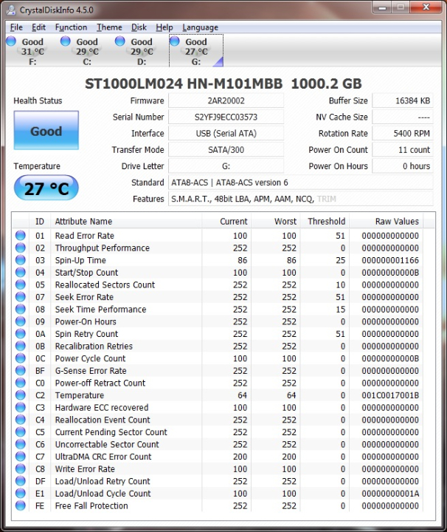Screen dimensions: 447x532
Task: Click the blue status orb for drive G:
Action: 174,41
